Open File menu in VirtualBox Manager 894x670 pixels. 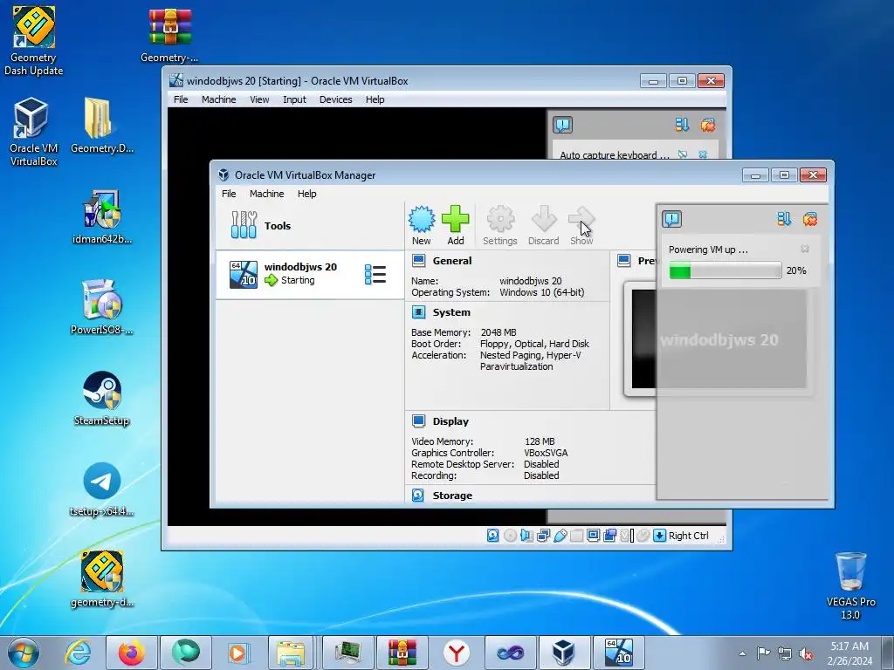tap(229, 194)
